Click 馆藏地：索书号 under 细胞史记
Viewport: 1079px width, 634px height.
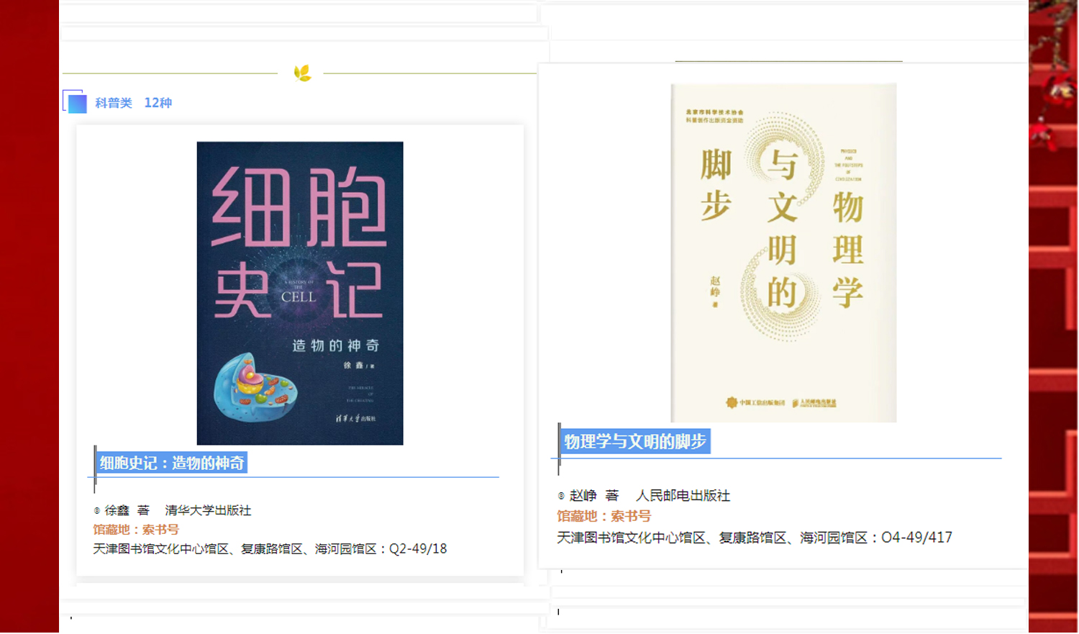(136, 530)
